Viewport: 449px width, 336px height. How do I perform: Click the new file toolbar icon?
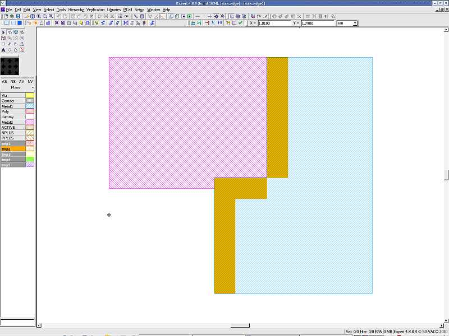coord(5,17)
